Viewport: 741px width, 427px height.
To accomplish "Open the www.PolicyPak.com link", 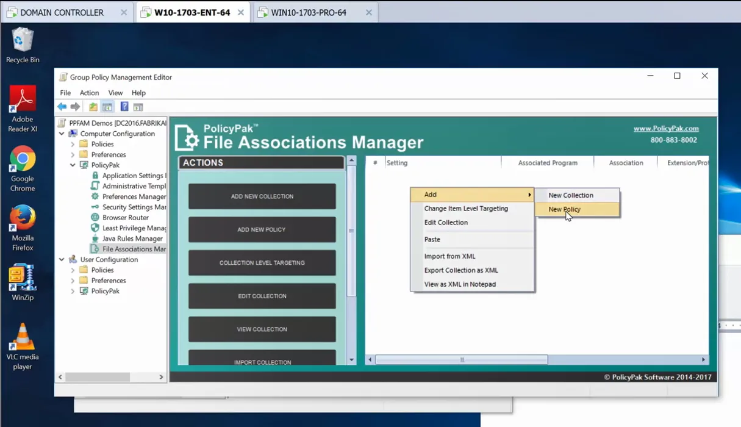I will click(x=666, y=129).
